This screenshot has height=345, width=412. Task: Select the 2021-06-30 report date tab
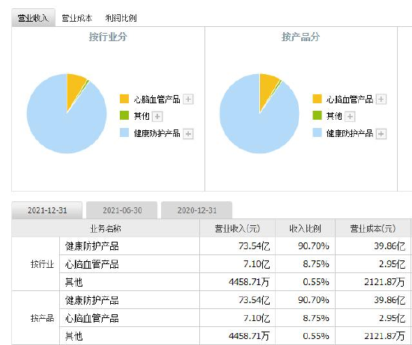click(122, 210)
